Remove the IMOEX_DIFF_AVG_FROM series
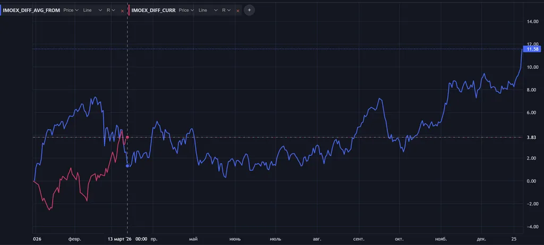This screenshot has height=245, width=544. pyautogui.click(x=122, y=11)
